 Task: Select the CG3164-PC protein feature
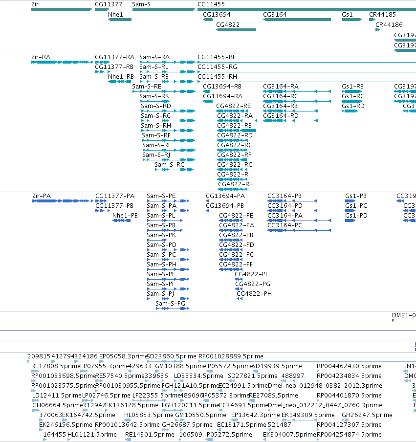click(x=299, y=230)
